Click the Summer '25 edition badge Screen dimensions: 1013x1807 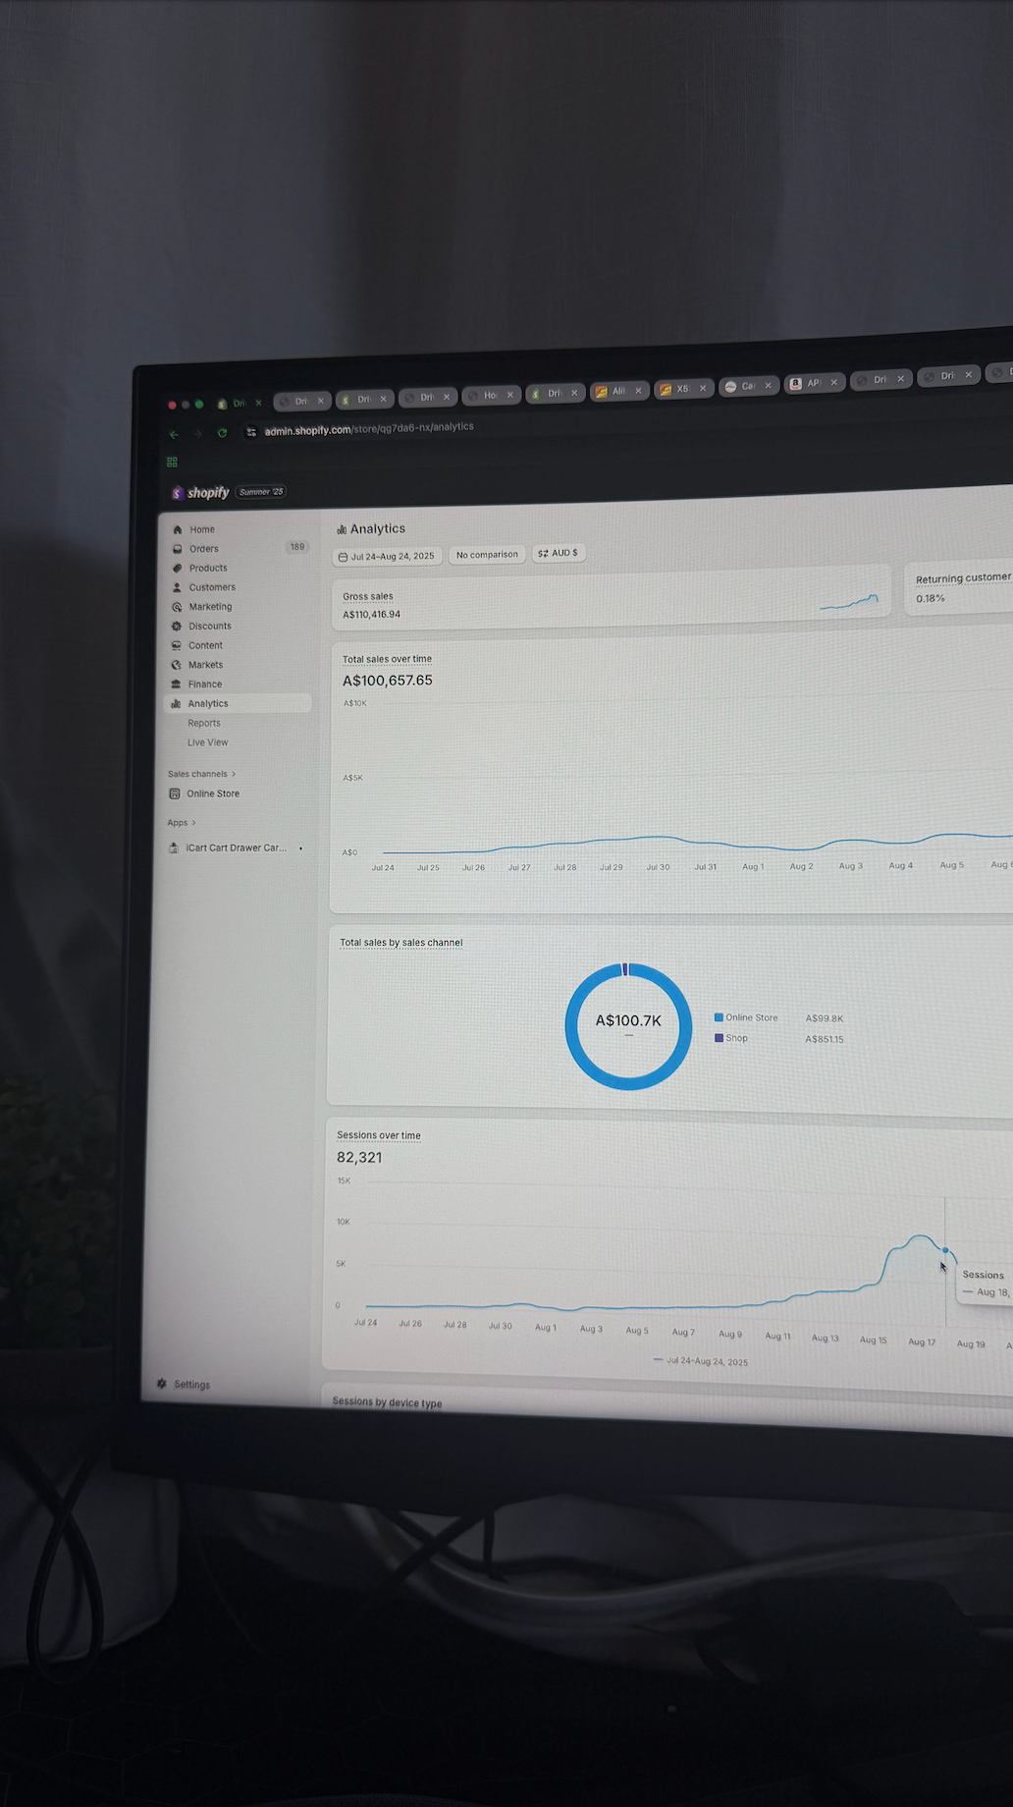pyautogui.click(x=261, y=492)
